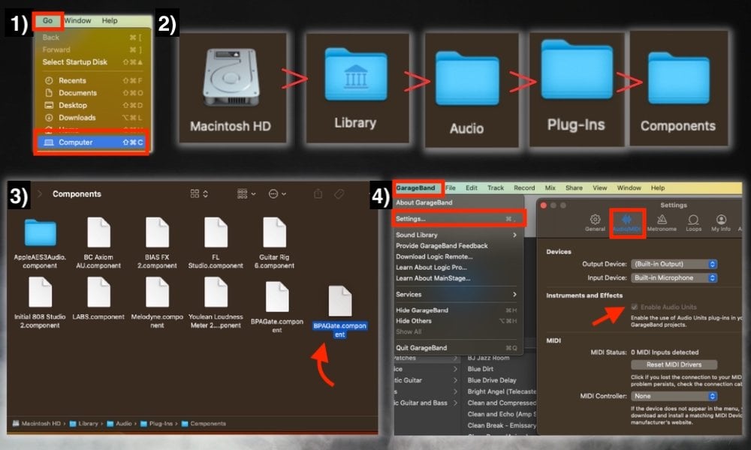Click the Share icon in Finder toolbar
Screen dimensions: 751x450
(x=318, y=193)
